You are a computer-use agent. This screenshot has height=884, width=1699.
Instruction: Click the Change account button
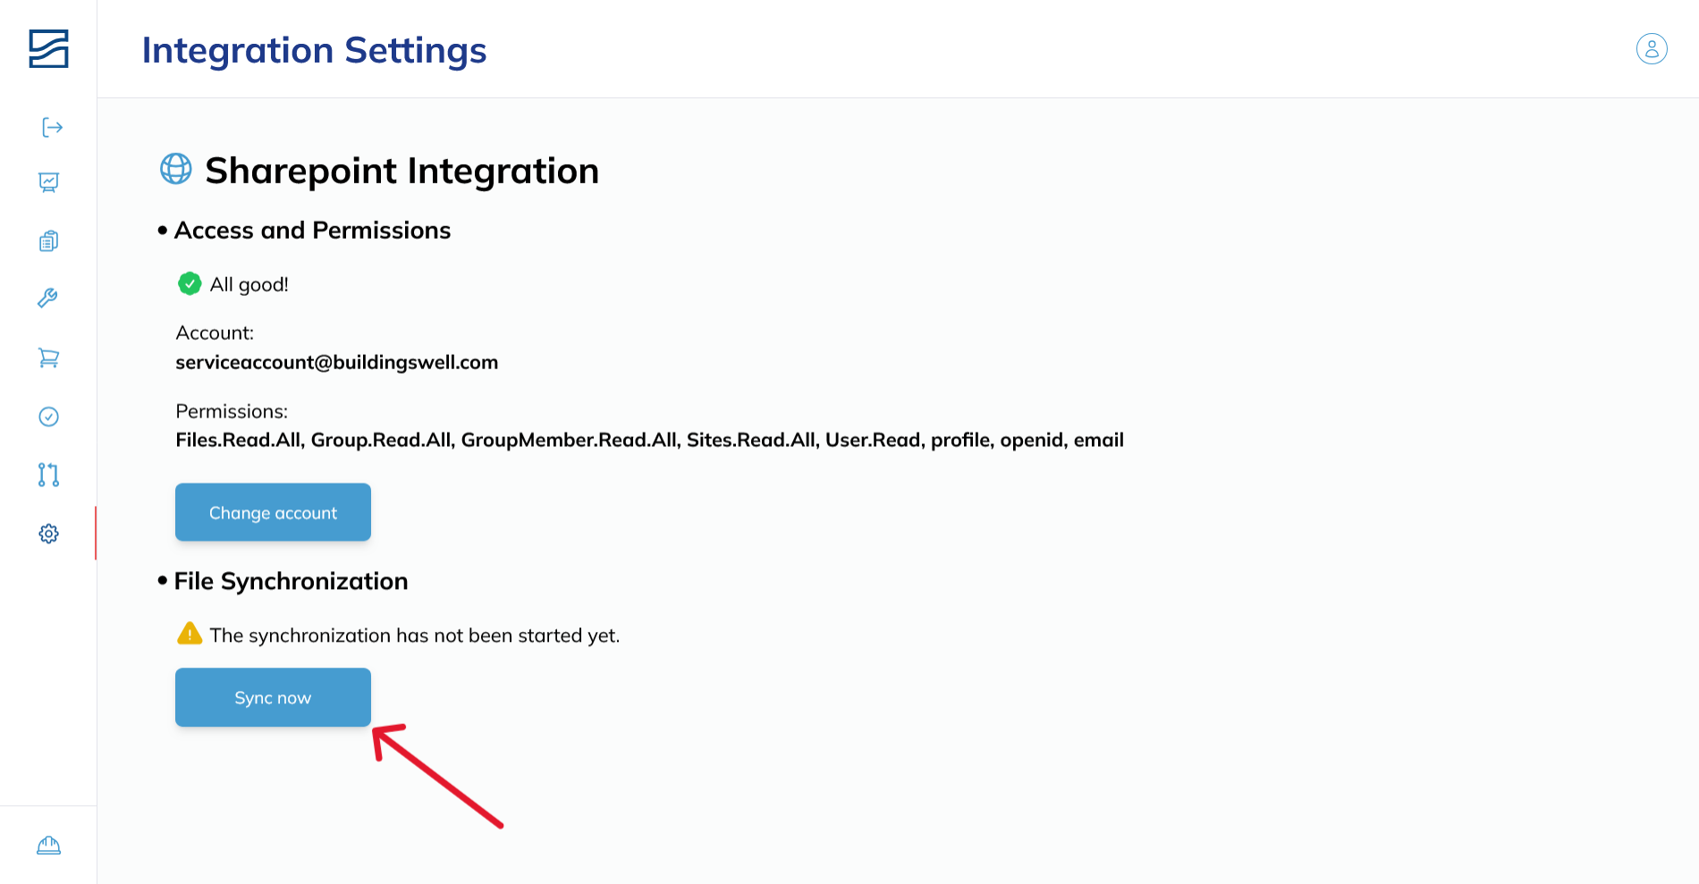tap(273, 512)
